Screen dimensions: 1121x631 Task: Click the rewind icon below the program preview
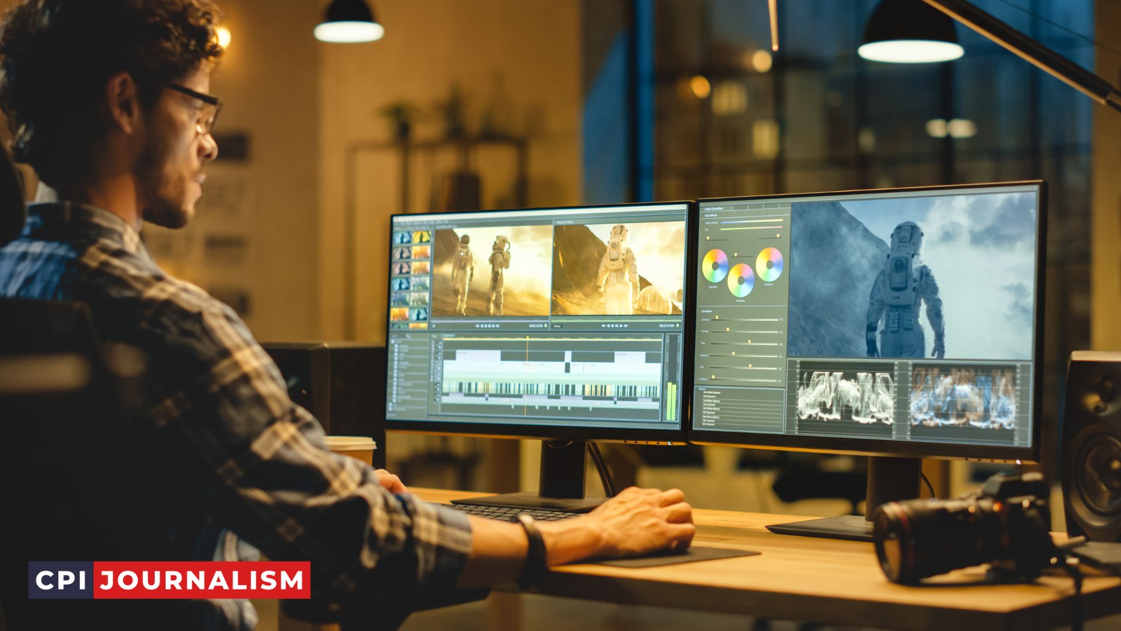[x=604, y=325]
